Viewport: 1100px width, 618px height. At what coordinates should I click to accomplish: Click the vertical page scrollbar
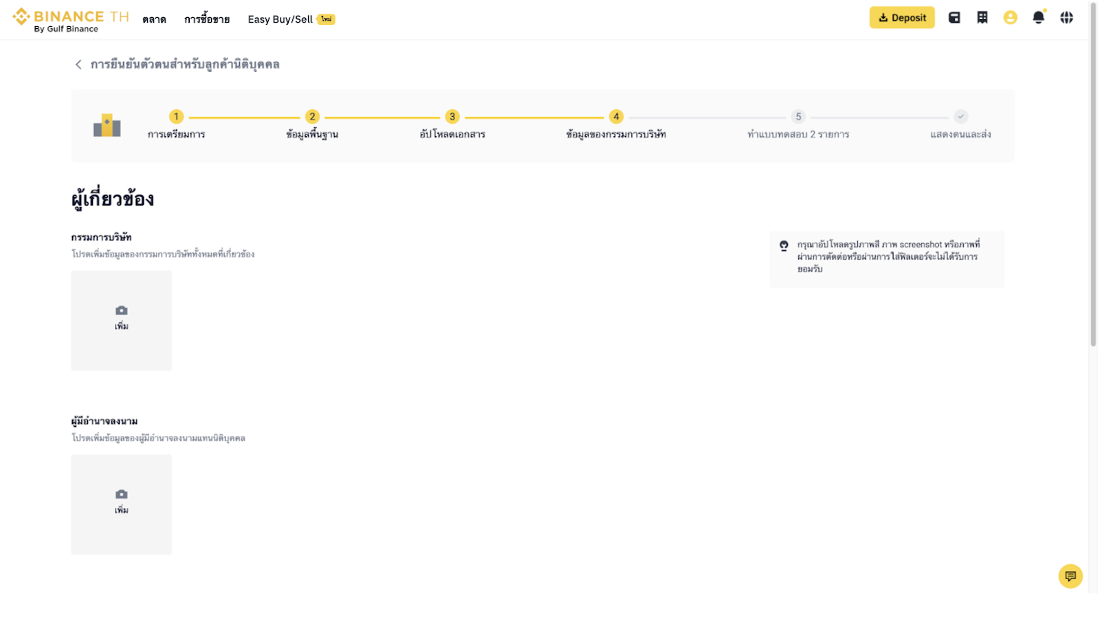1093,172
